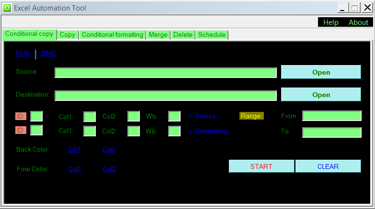This screenshot has height=209, width=375.
Task: Open the Help menu
Action: (331, 22)
